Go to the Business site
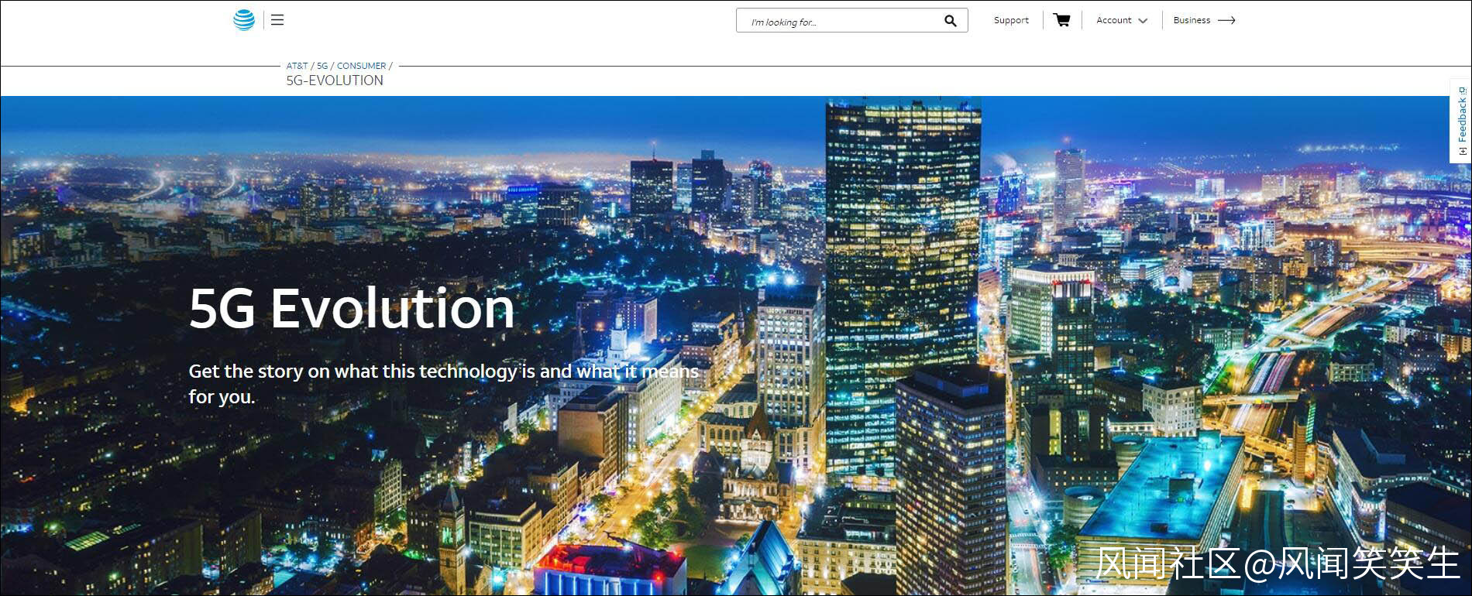This screenshot has width=1472, height=596. (1204, 20)
